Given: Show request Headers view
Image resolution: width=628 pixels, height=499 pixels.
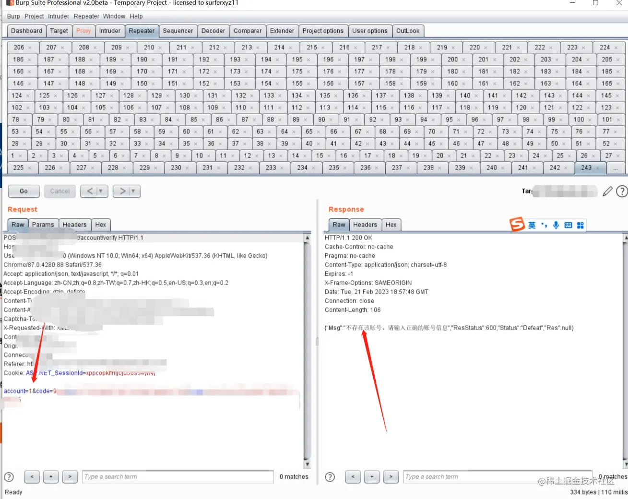Looking at the screenshot, I should click(74, 225).
